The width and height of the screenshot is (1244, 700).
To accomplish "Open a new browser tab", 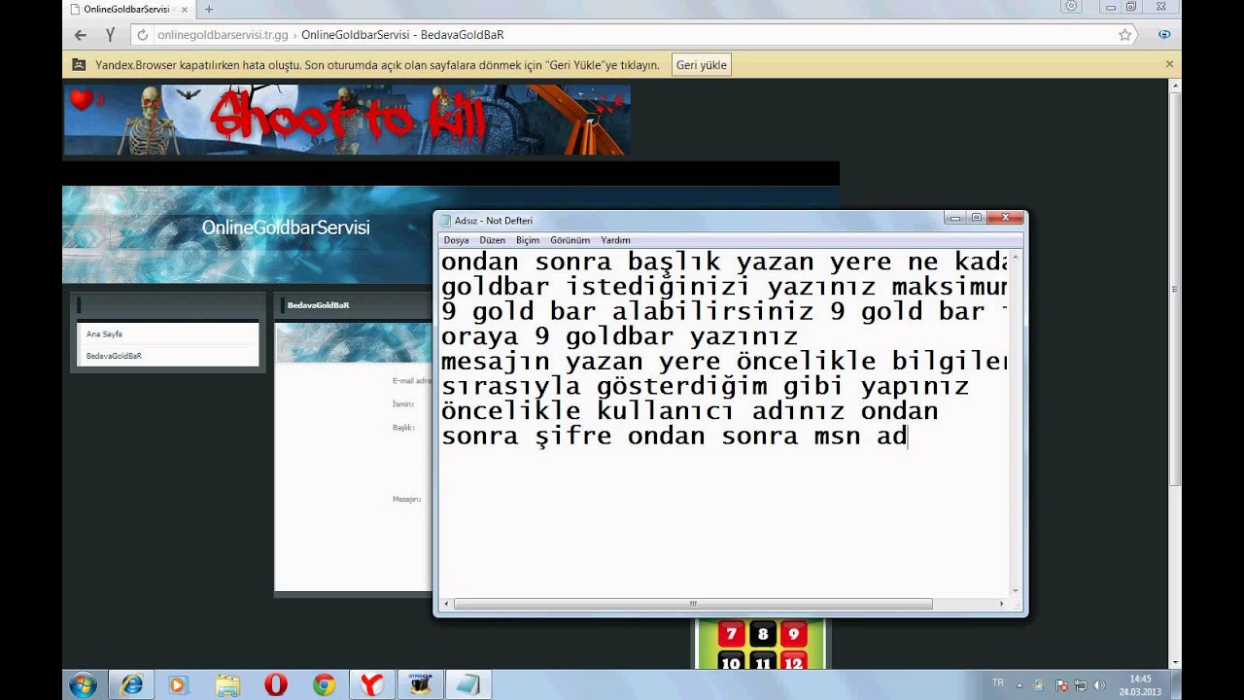I will pos(208,9).
